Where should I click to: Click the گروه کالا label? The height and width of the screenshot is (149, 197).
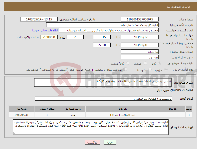[x=187, y=99]
